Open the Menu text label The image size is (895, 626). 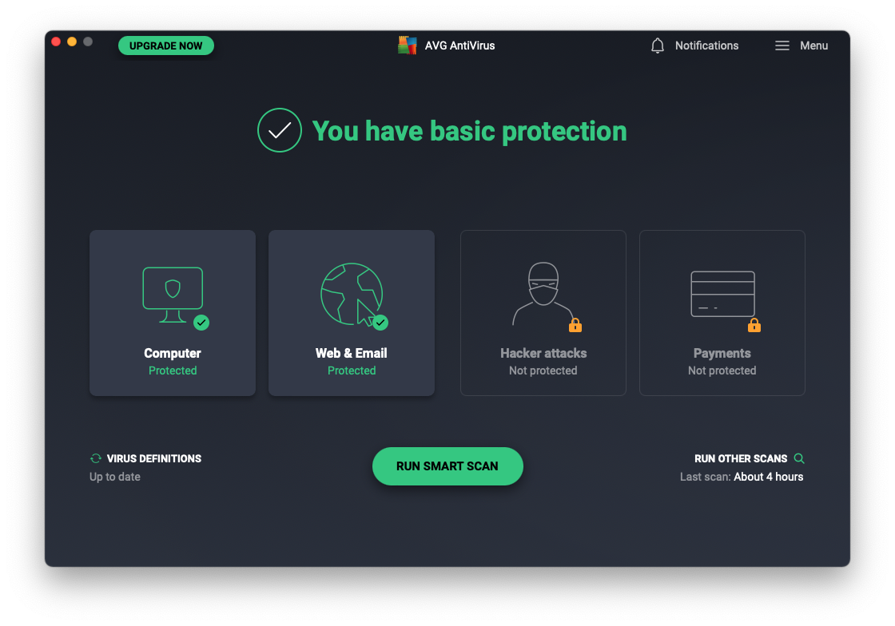tap(813, 46)
